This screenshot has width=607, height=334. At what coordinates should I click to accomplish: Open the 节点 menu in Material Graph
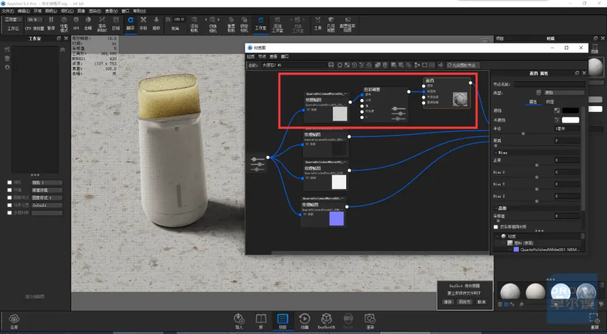pyautogui.click(x=262, y=57)
